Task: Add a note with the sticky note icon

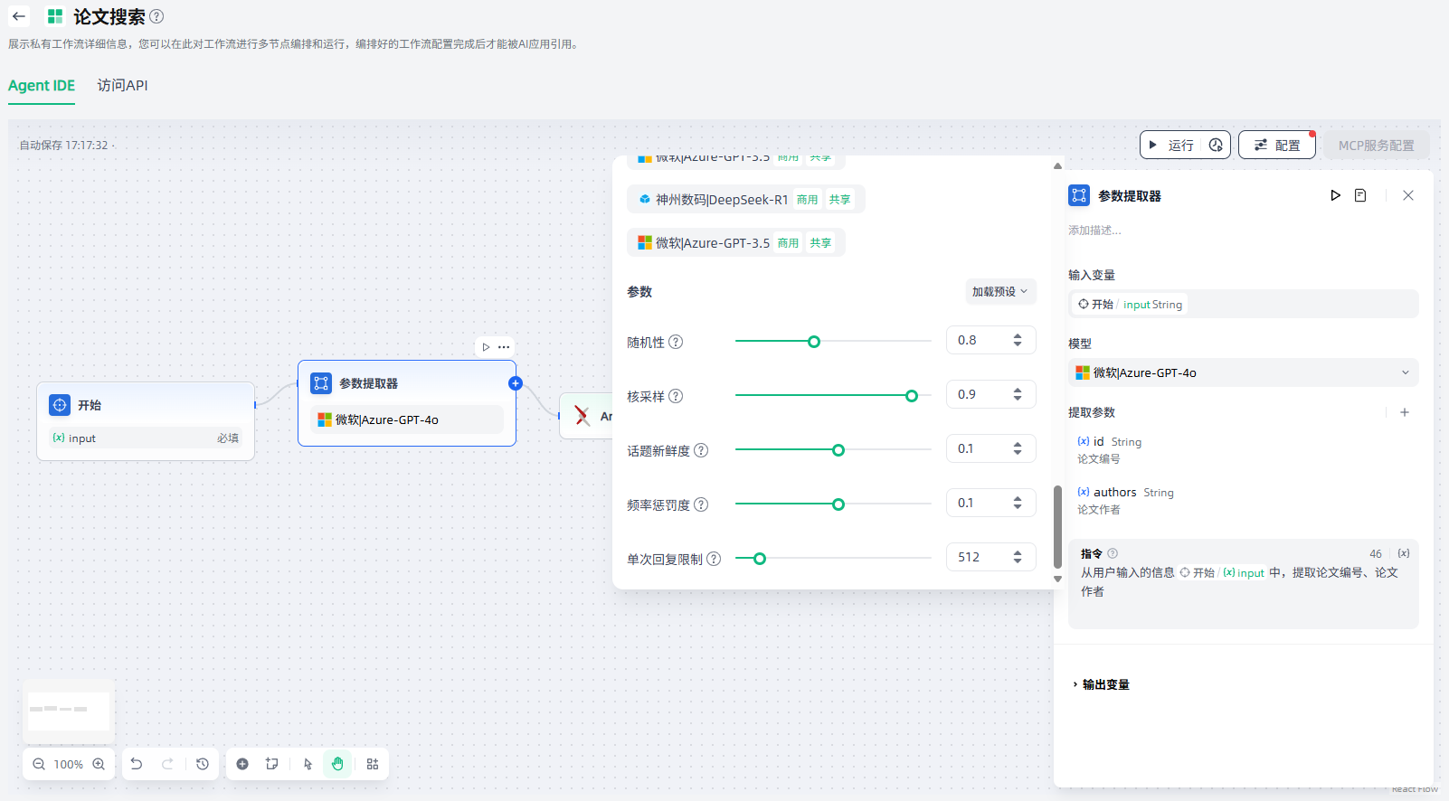Action: 272,764
